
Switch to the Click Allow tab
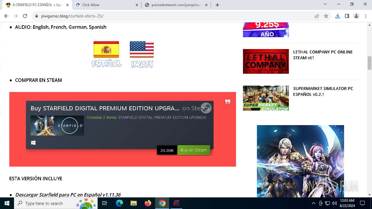107,5
